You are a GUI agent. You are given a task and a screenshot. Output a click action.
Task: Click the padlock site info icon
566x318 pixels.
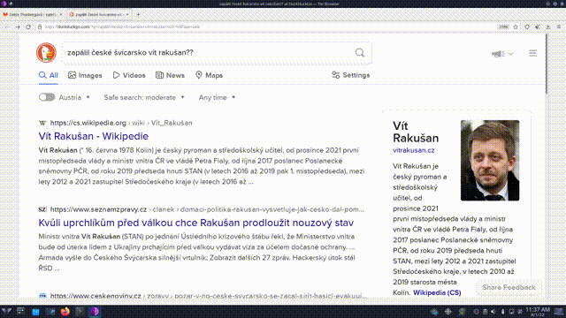click(40, 27)
